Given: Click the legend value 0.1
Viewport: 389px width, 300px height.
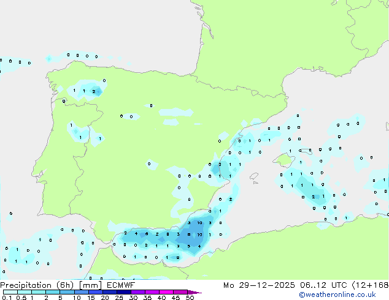Looking at the screenshot, I should pyautogui.click(x=7, y=298).
